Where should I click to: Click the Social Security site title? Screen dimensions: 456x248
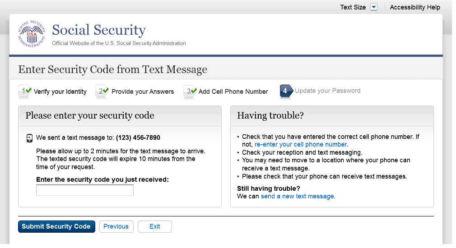[99, 30]
